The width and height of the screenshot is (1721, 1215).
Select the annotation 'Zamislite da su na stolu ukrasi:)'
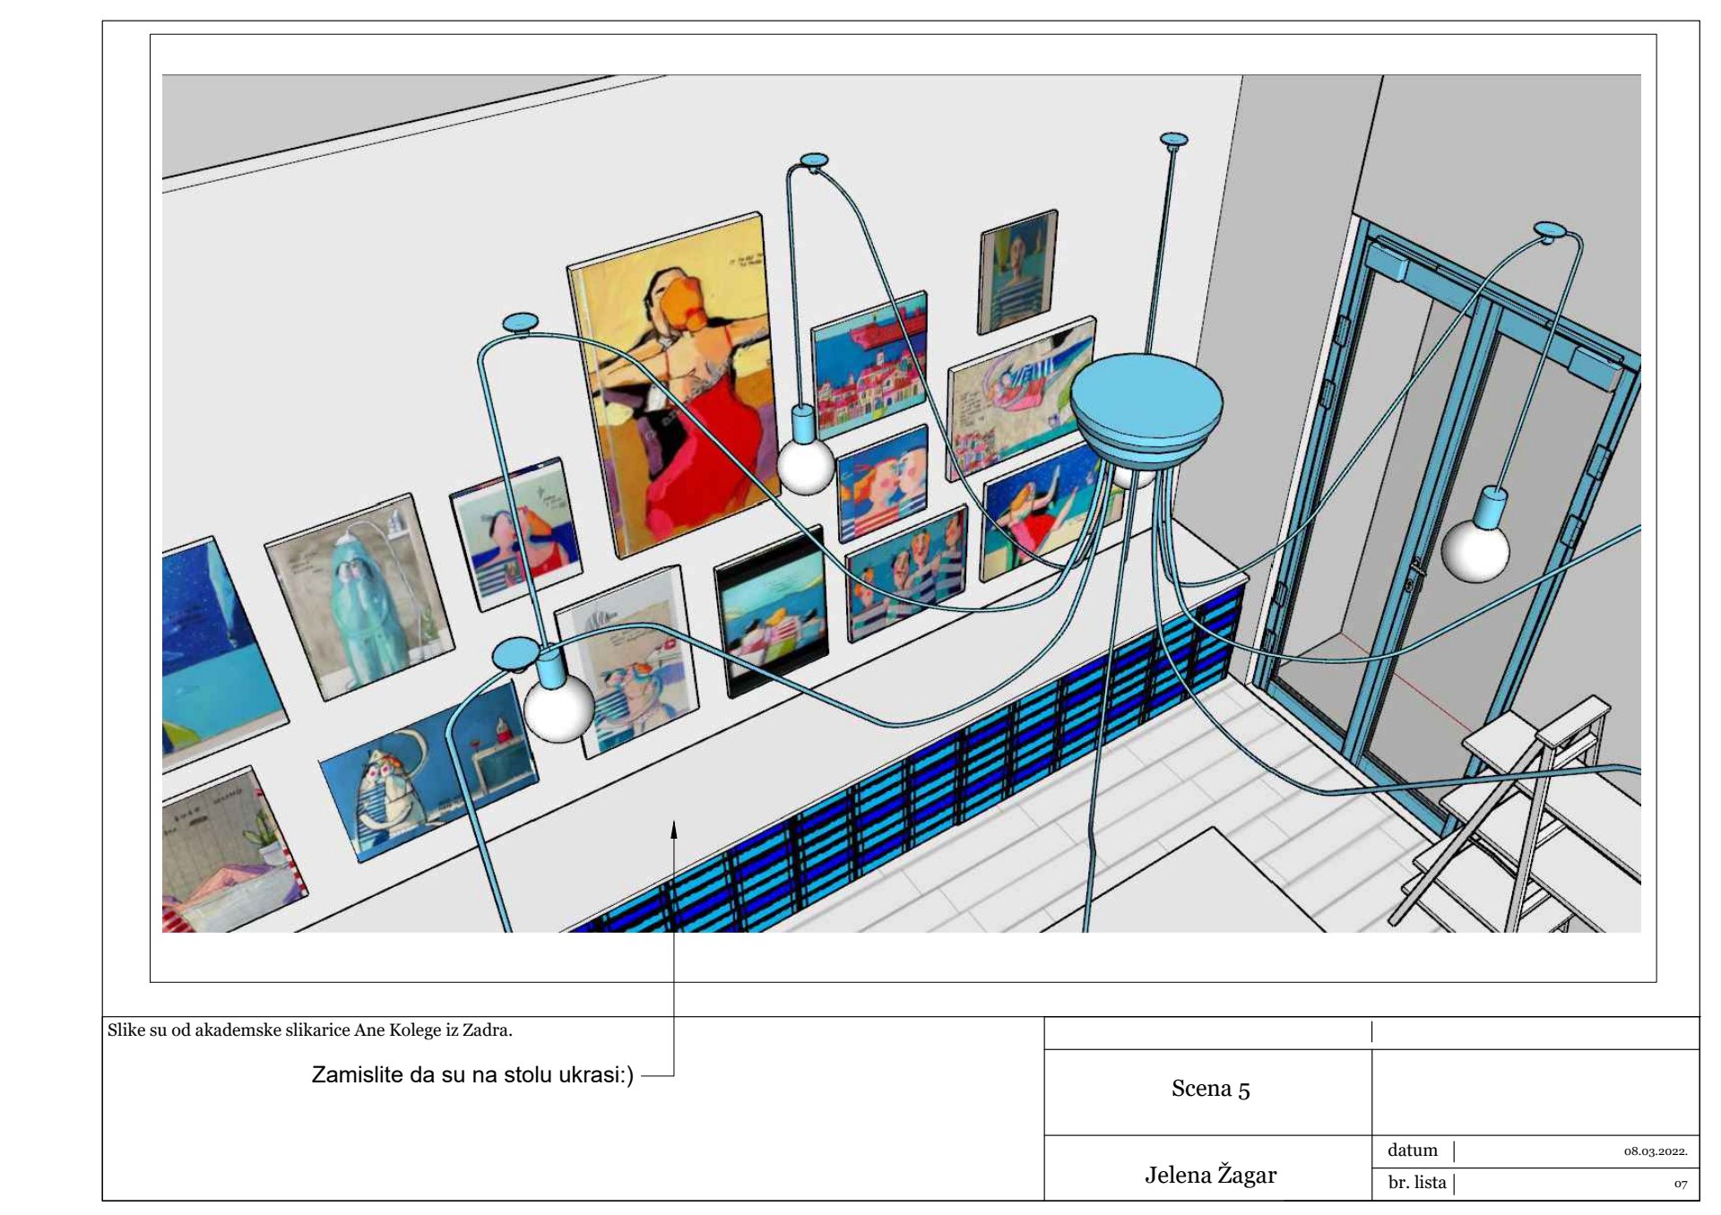coord(472,1074)
